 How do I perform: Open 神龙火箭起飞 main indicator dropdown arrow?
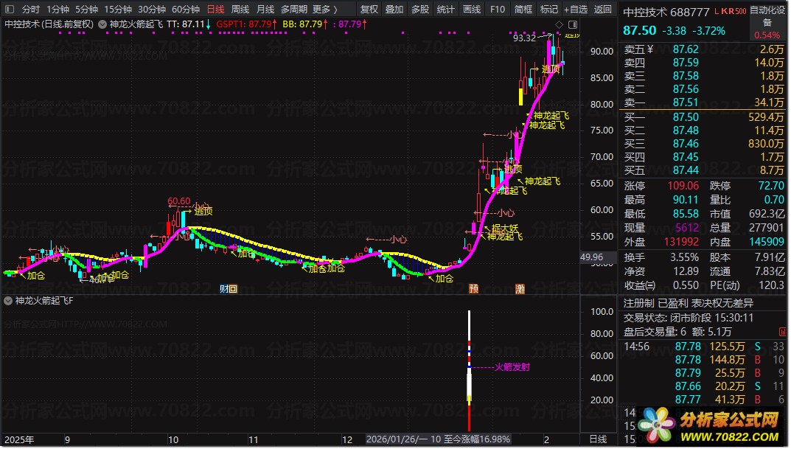(103, 24)
